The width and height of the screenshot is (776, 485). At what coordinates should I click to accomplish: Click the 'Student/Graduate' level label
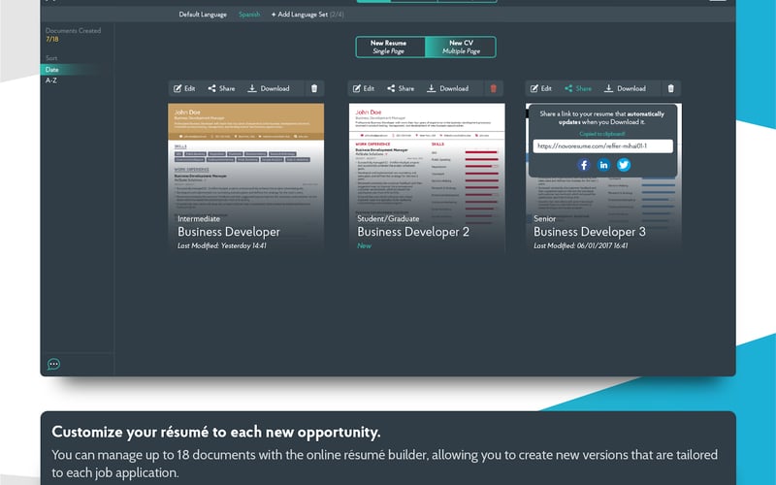point(388,219)
